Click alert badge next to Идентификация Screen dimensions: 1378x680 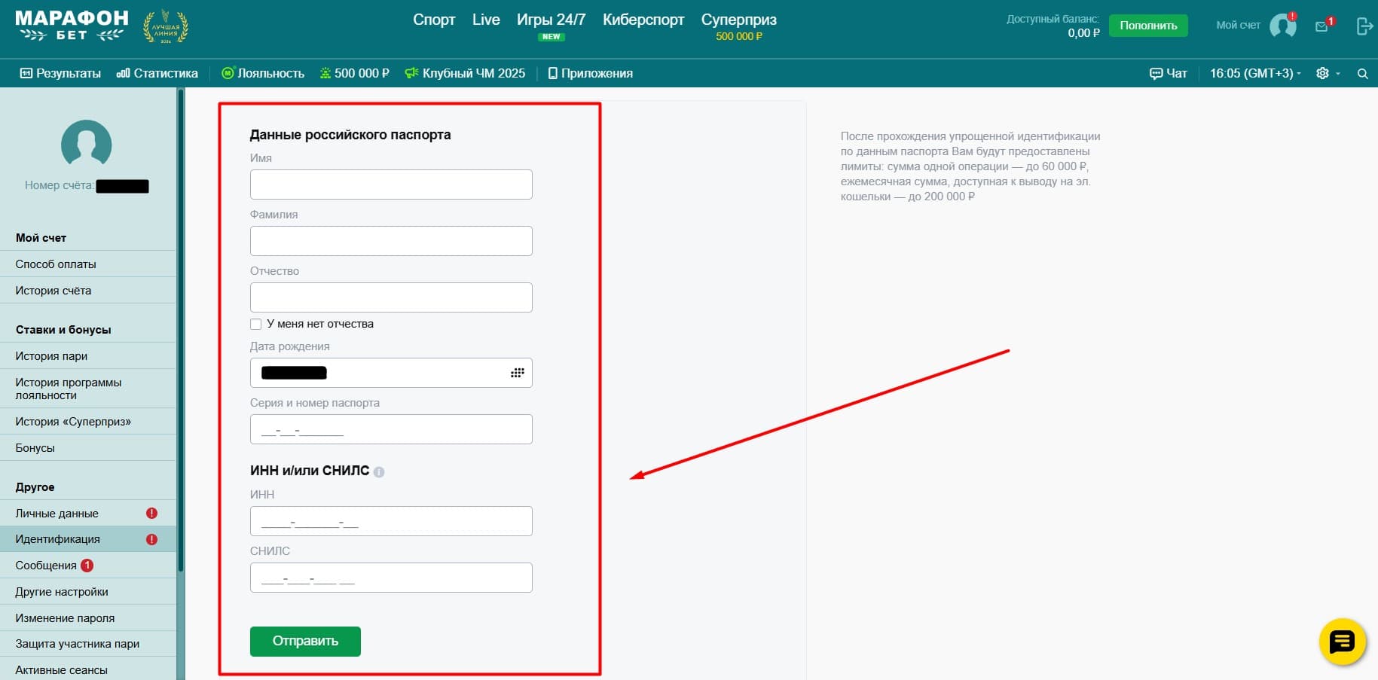pyautogui.click(x=151, y=539)
